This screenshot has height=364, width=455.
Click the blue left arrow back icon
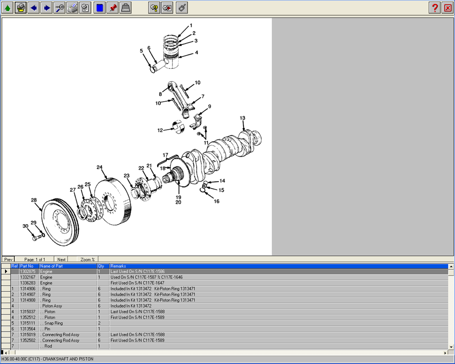pos(33,8)
